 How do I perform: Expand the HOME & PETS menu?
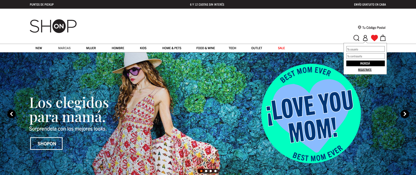[x=172, y=48]
